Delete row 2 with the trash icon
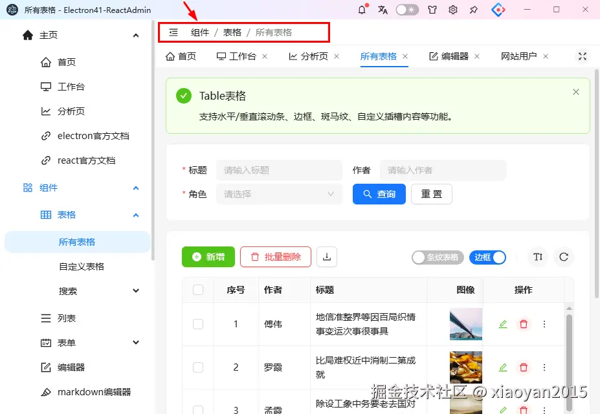This screenshot has height=414, width=600. pos(524,367)
